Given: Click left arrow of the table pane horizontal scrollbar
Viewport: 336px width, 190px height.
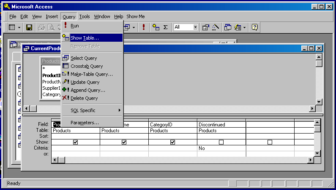Looking at the screenshot, I should click(27, 109).
